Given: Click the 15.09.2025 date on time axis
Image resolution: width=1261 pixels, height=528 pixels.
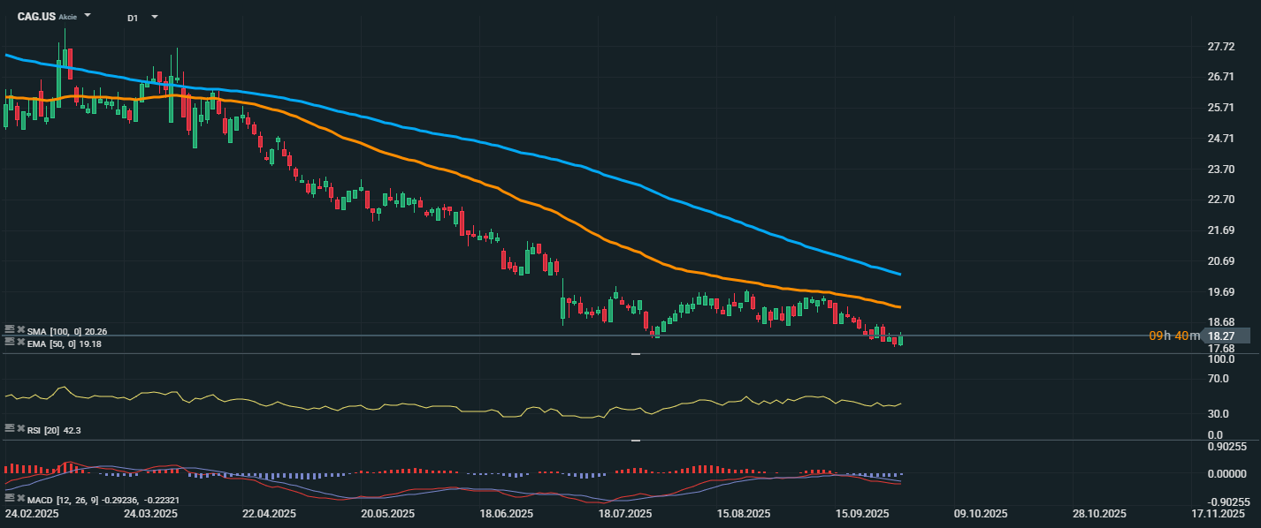Looking at the screenshot, I should (862, 513).
